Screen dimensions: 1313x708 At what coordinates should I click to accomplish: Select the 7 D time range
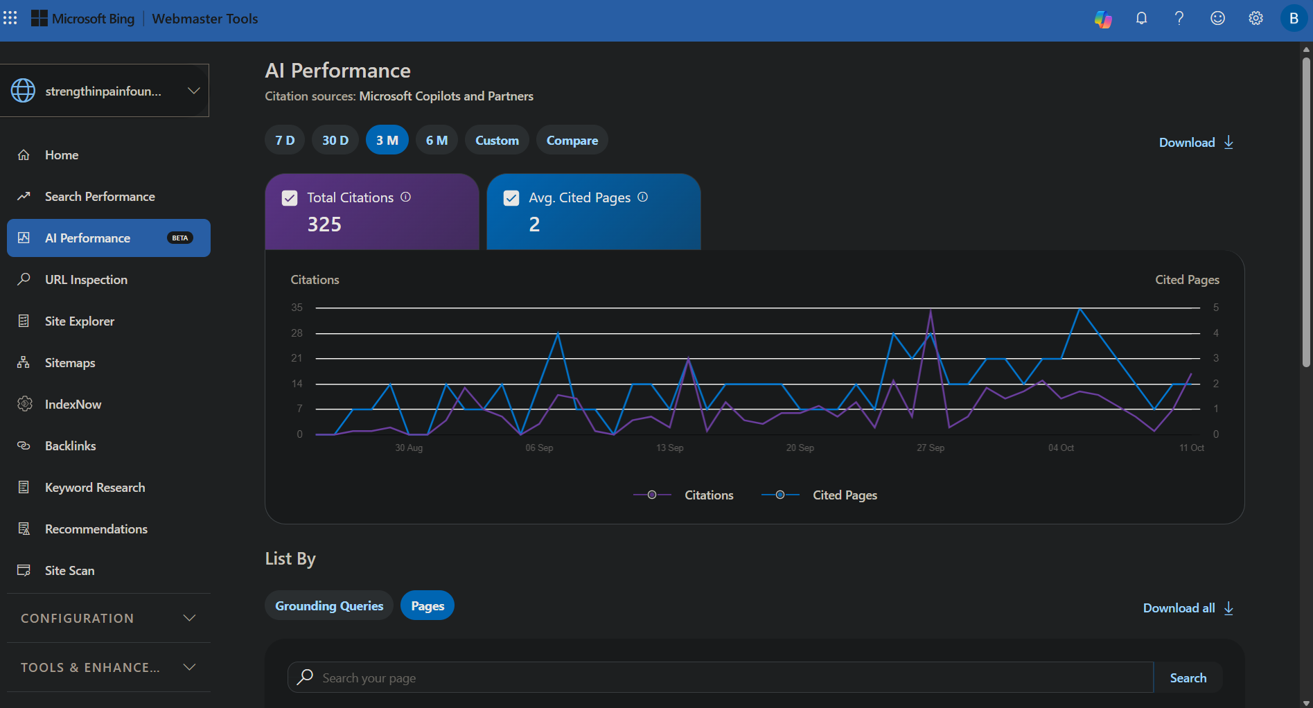point(285,140)
